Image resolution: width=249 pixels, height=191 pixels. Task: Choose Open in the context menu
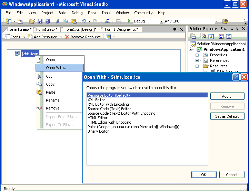click(x=59, y=60)
